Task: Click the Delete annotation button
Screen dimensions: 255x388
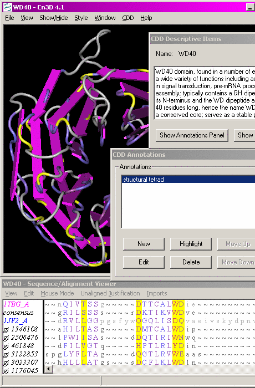Action: 191,262
